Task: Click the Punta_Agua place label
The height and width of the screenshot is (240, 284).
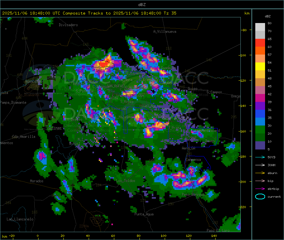Action: tap(144, 214)
